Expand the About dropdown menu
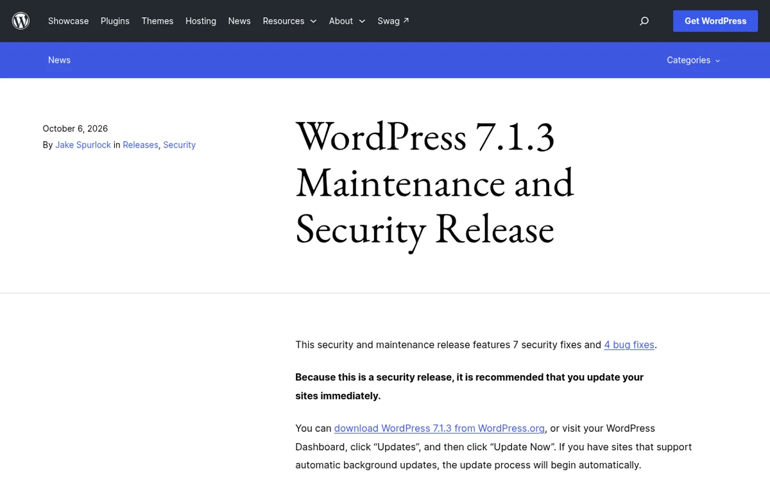This screenshot has height=481, width=770. pyautogui.click(x=347, y=21)
